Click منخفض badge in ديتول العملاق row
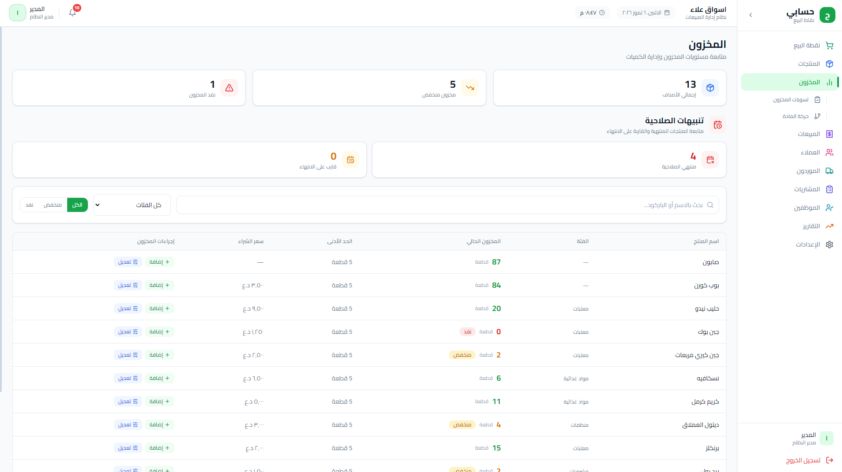The image size is (842, 472). point(462,425)
